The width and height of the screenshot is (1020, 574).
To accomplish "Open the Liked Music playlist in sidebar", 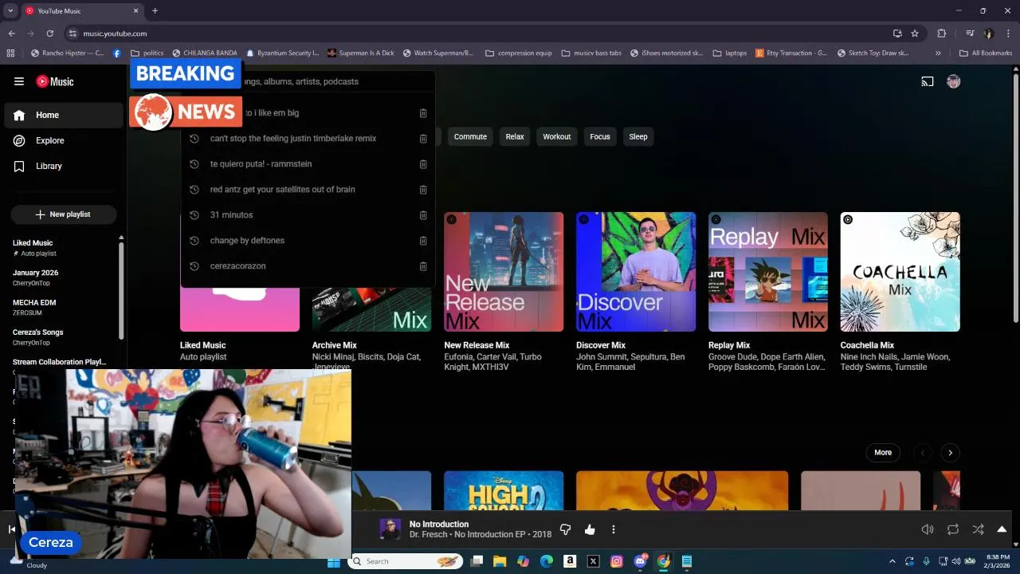I will [61, 248].
